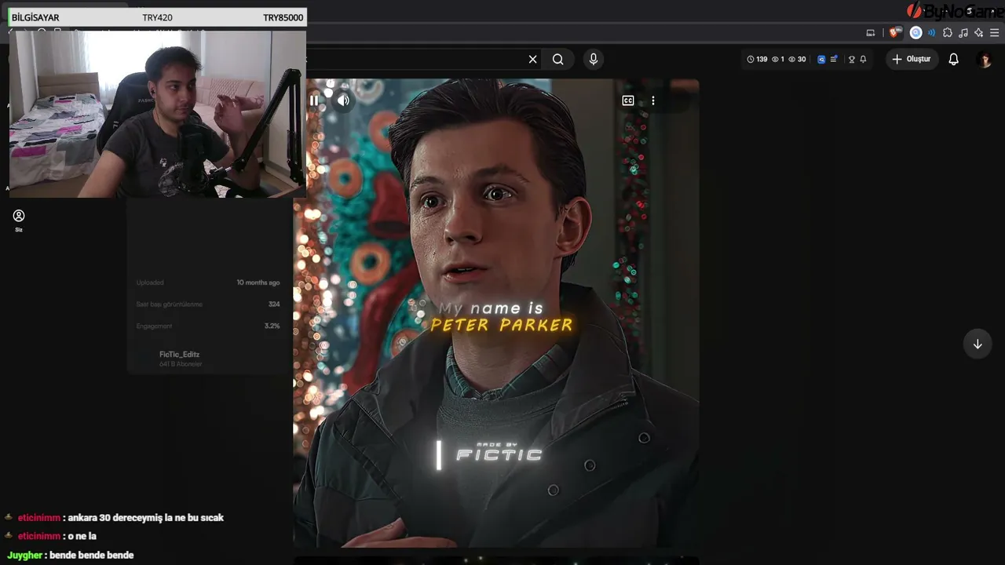The height and width of the screenshot is (565, 1005).
Task: Click the 'Engagement' label in the stats card
Action: tap(154, 326)
